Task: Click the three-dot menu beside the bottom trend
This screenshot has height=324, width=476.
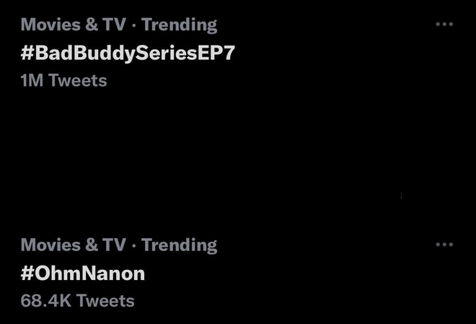Action: click(x=444, y=245)
